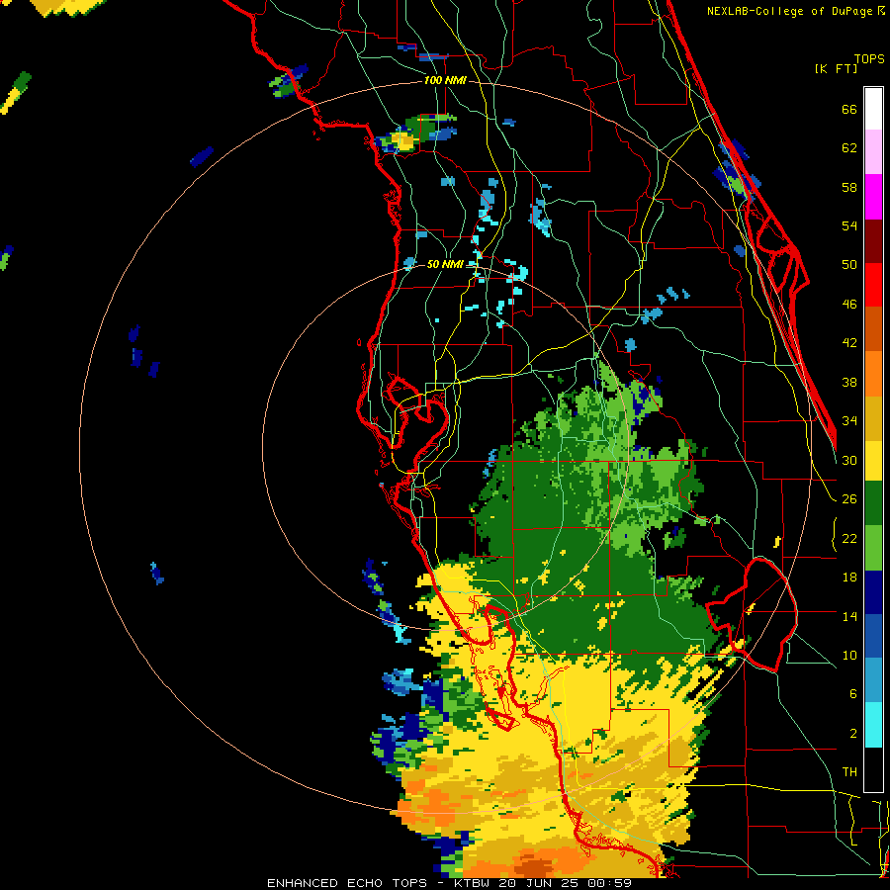Screen dimensions: 890x890
Task: Select the black TH legend color block
Action: tap(873, 769)
